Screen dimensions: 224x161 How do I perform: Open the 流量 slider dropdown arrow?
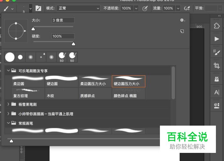[178, 8]
